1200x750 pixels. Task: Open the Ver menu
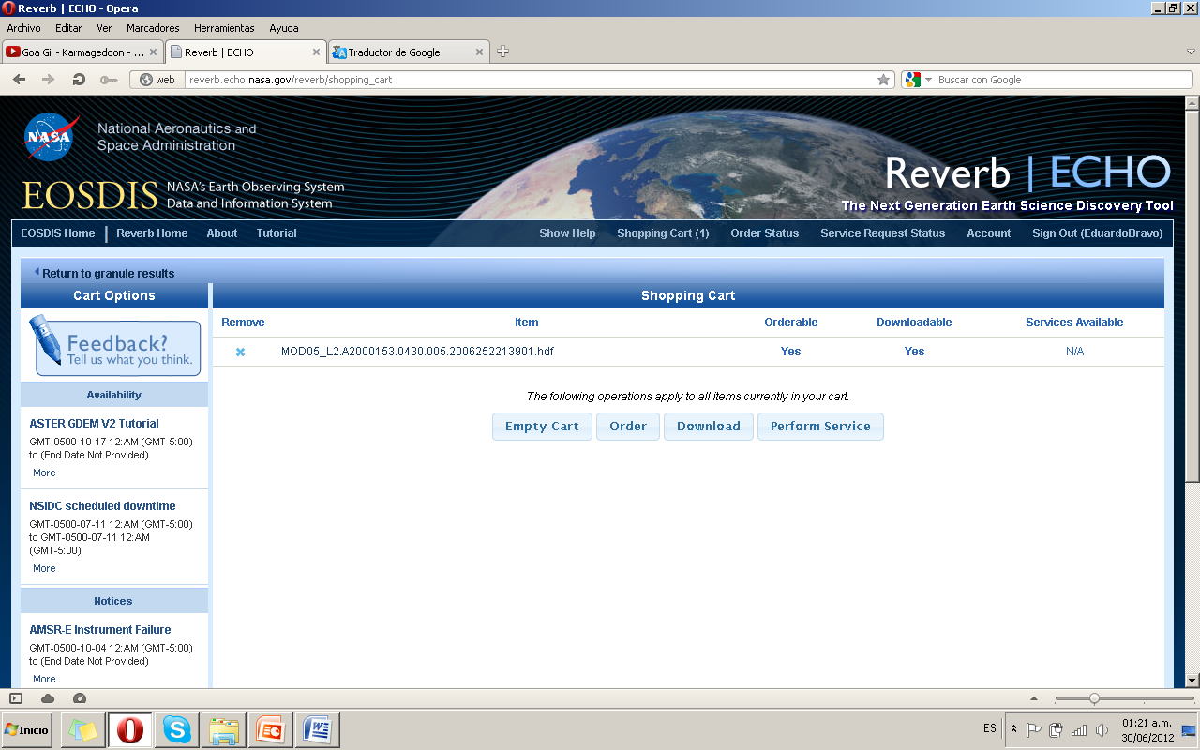[104, 28]
